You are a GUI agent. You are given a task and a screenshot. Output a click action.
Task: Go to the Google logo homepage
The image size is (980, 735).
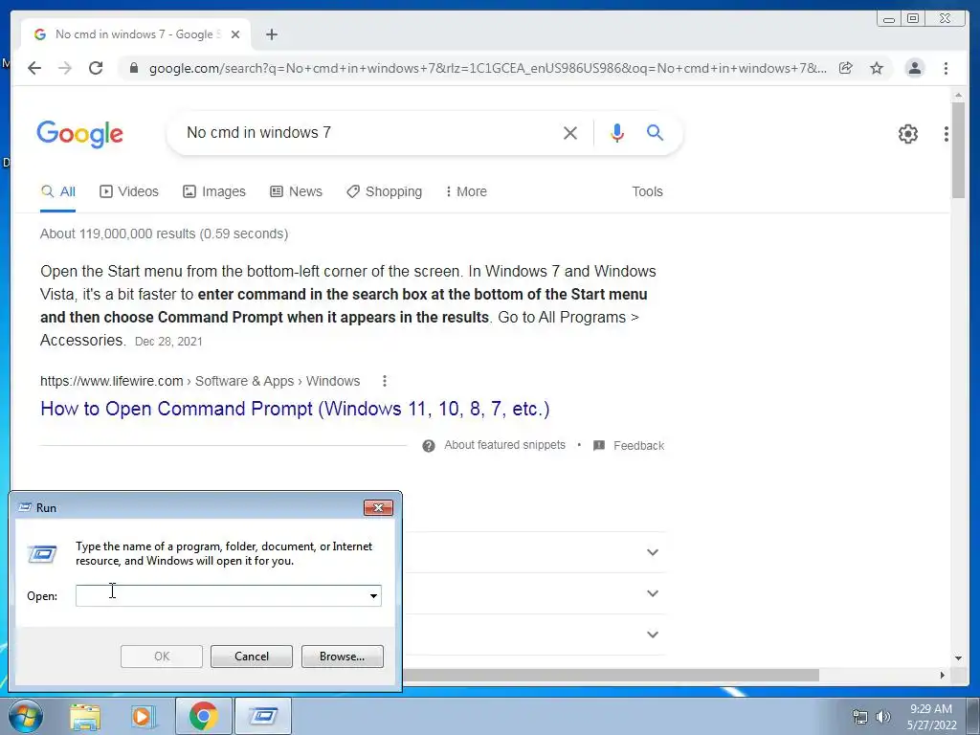click(x=80, y=134)
